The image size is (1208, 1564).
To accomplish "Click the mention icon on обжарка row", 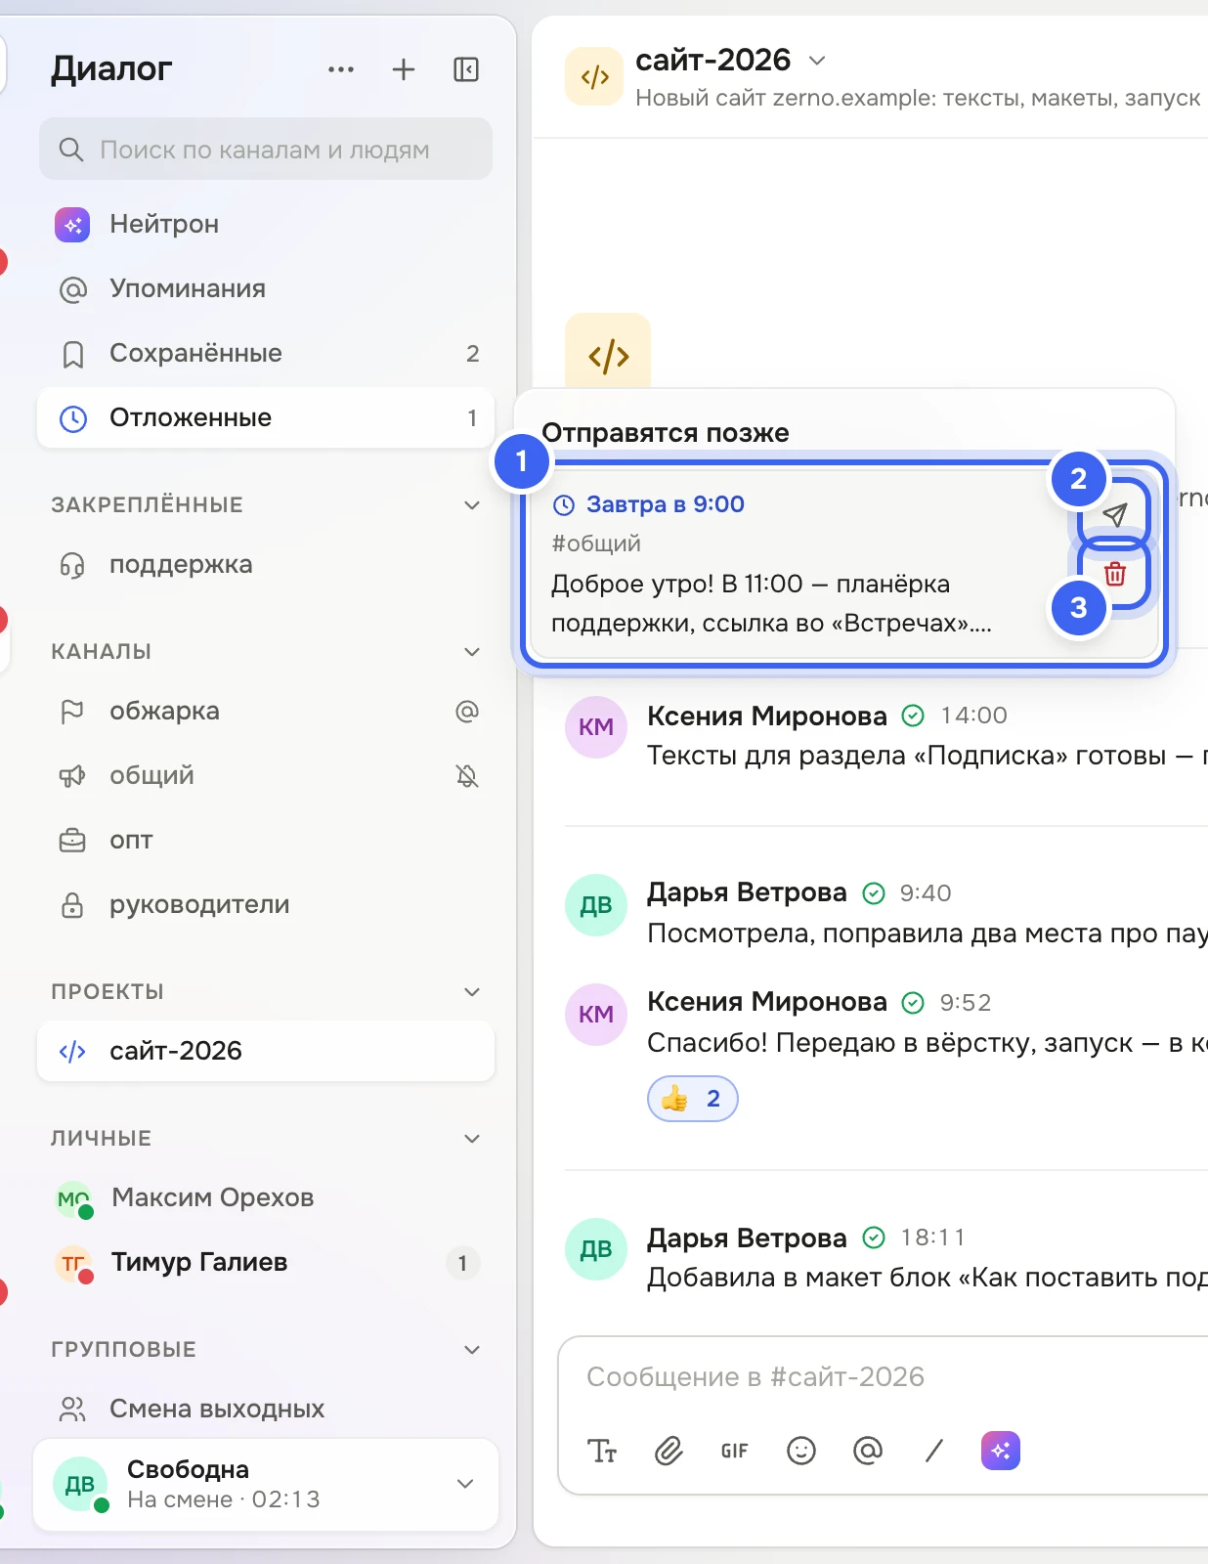I will (467, 711).
